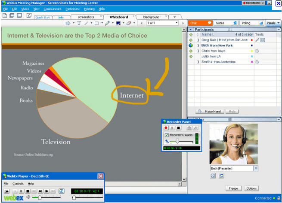Viewport: 282px width, 203px height.
Task: Select the Text tool in whiteboard toolbar
Action: (79, 23)
